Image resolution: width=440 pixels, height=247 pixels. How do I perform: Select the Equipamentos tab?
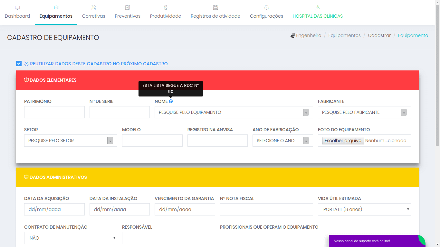click(56, 12)
